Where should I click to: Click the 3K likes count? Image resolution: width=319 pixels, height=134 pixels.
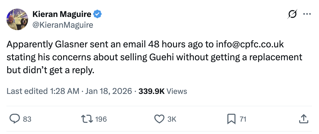172,119
